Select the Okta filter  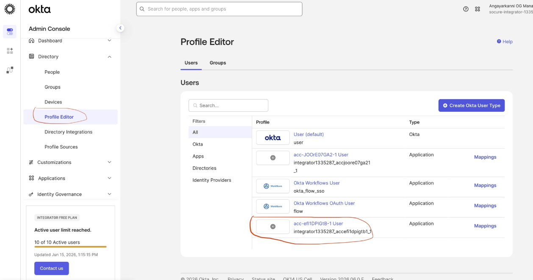pos(198,144)
